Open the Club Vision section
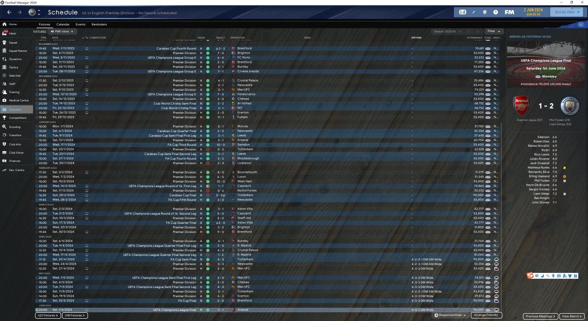 coord(16,153)
